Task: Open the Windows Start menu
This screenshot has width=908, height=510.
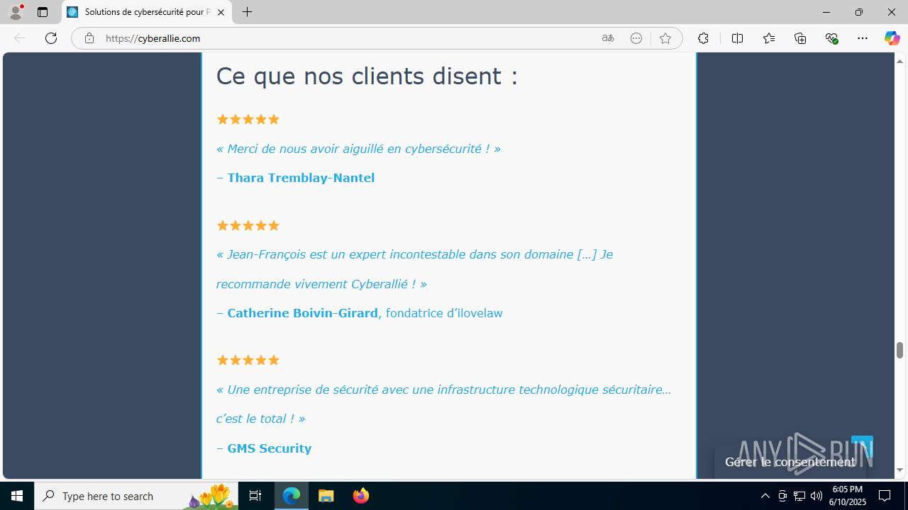Action: tap(17, 496)
